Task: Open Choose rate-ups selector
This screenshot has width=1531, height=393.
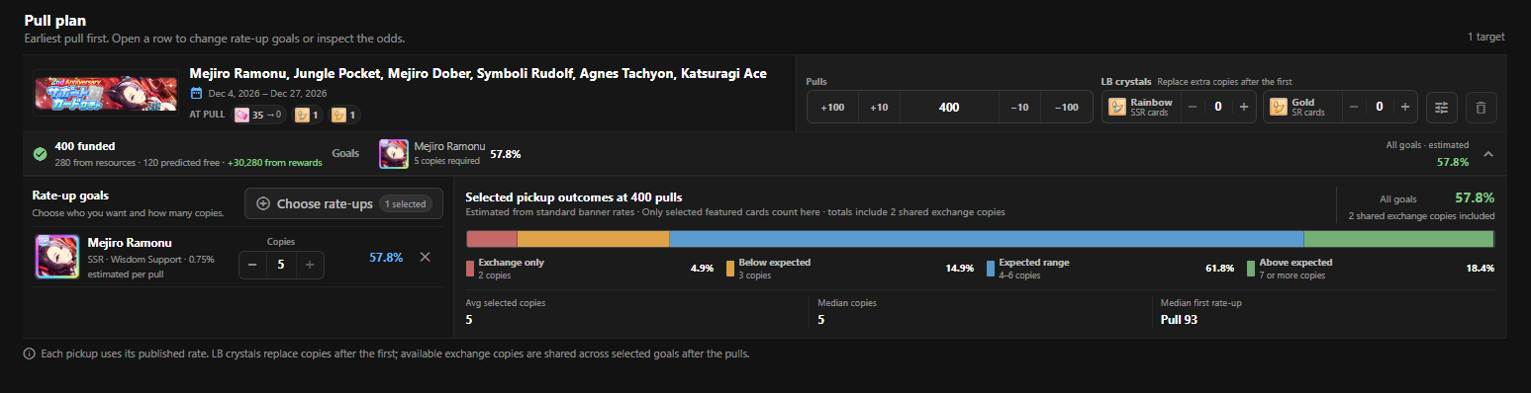Action: 343,203
